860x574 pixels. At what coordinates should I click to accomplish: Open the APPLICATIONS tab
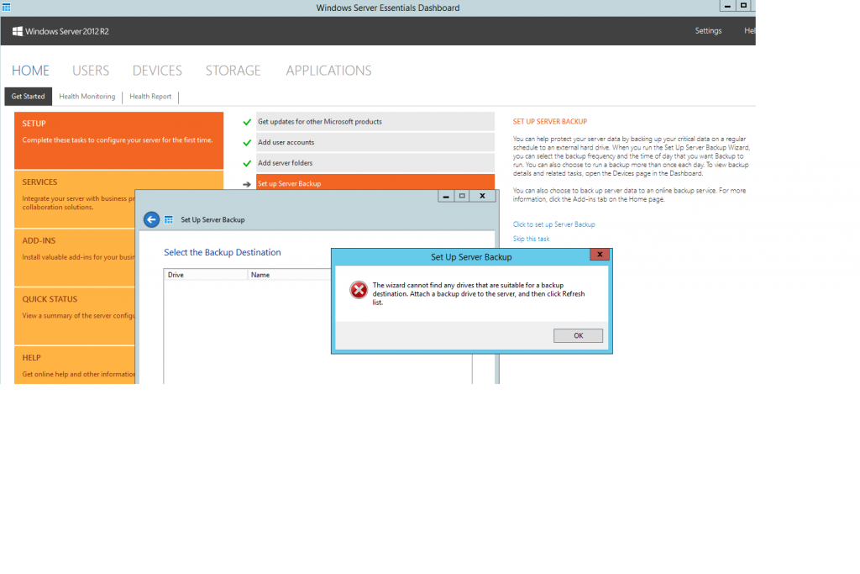(x=328, y=71)
